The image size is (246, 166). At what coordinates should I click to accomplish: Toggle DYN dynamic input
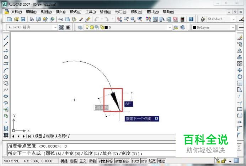click(144, 161)
